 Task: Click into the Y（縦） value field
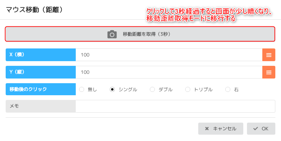[x=169, y=72]
